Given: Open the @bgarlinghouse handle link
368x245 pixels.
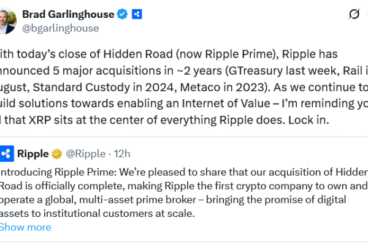Looking at the screenshot, I should 60,28.
